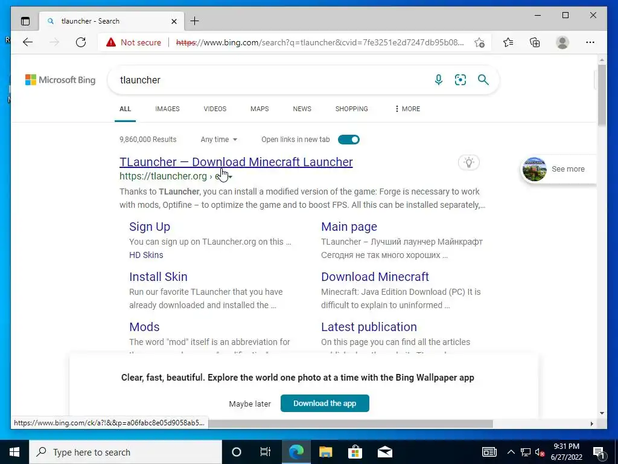Open the Mail app on taskbar
The image size is (618, 464).
[384, 452]
